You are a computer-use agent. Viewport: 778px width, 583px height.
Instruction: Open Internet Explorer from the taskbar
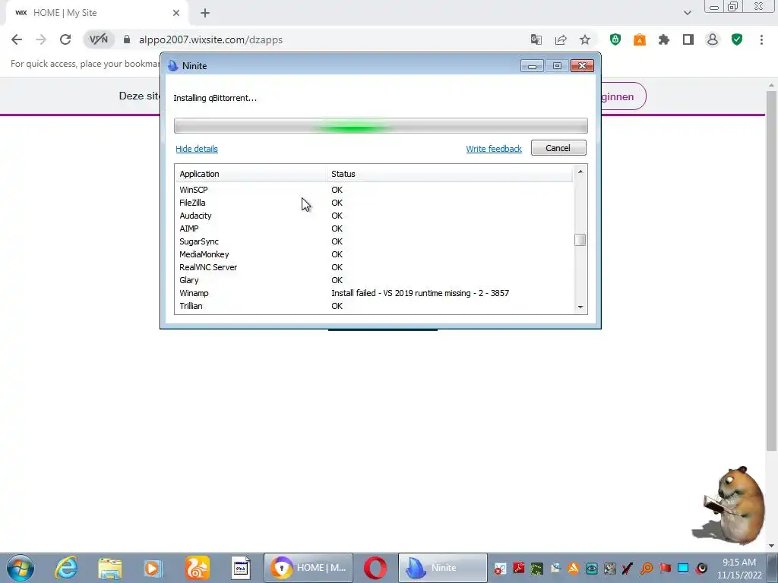(66, 568)
